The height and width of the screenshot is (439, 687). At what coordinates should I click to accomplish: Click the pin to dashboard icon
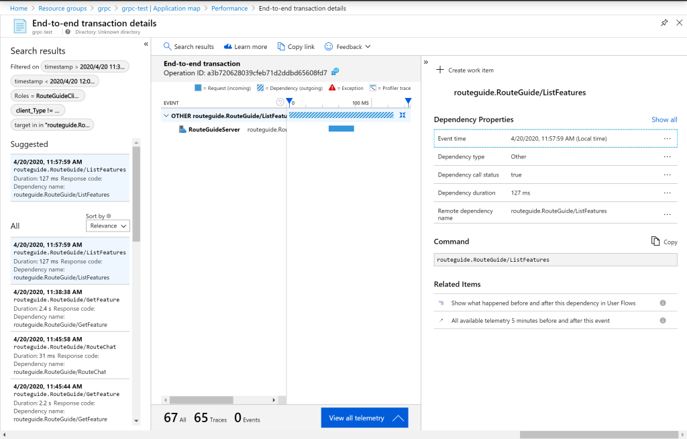664,23
